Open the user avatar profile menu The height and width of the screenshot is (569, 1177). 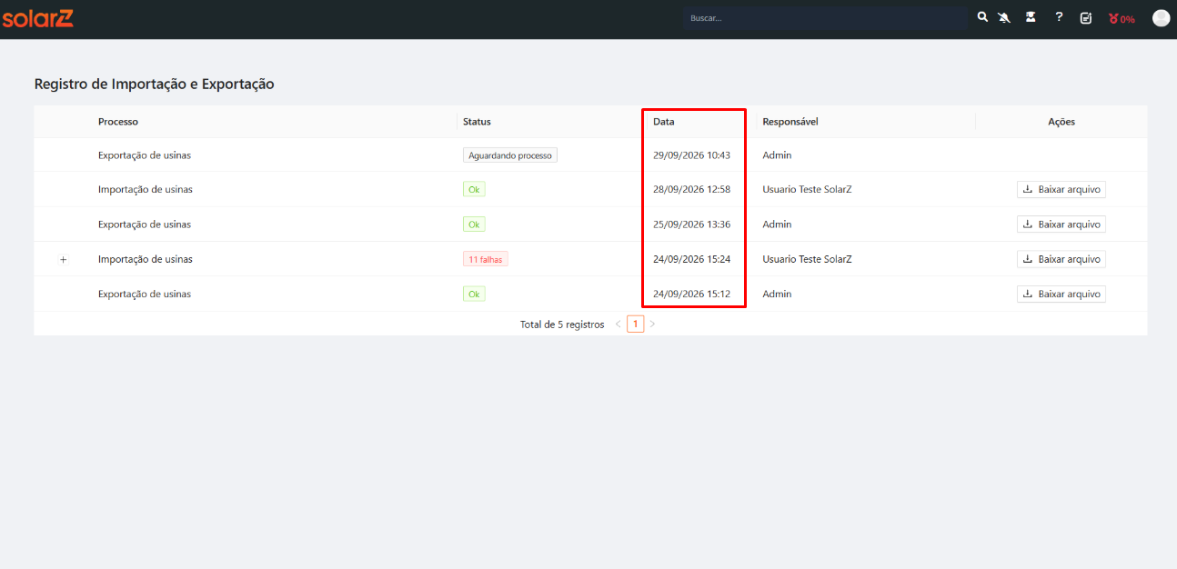point(1161,18)
